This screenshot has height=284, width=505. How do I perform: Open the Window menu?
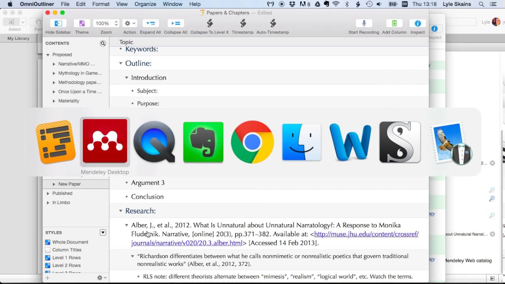(173, 4)
